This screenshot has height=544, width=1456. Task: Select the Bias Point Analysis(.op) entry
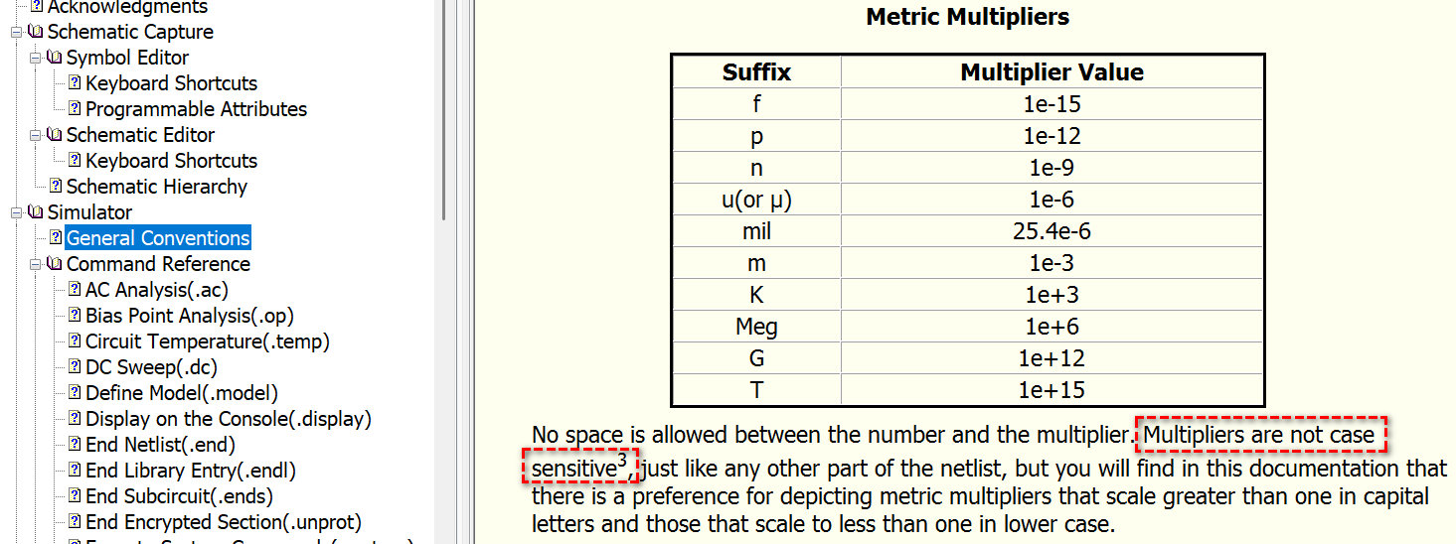coord(190,316)
